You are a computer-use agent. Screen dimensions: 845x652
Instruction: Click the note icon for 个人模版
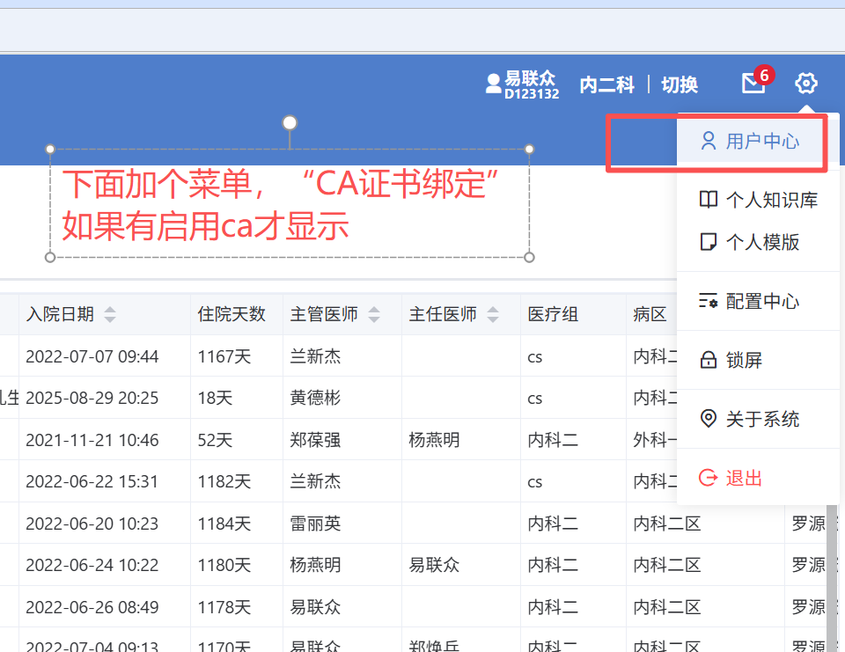tap(708, 242)
